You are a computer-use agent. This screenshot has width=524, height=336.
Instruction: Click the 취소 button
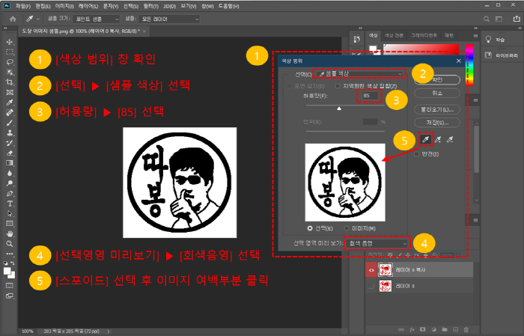(x=437, y=94)
